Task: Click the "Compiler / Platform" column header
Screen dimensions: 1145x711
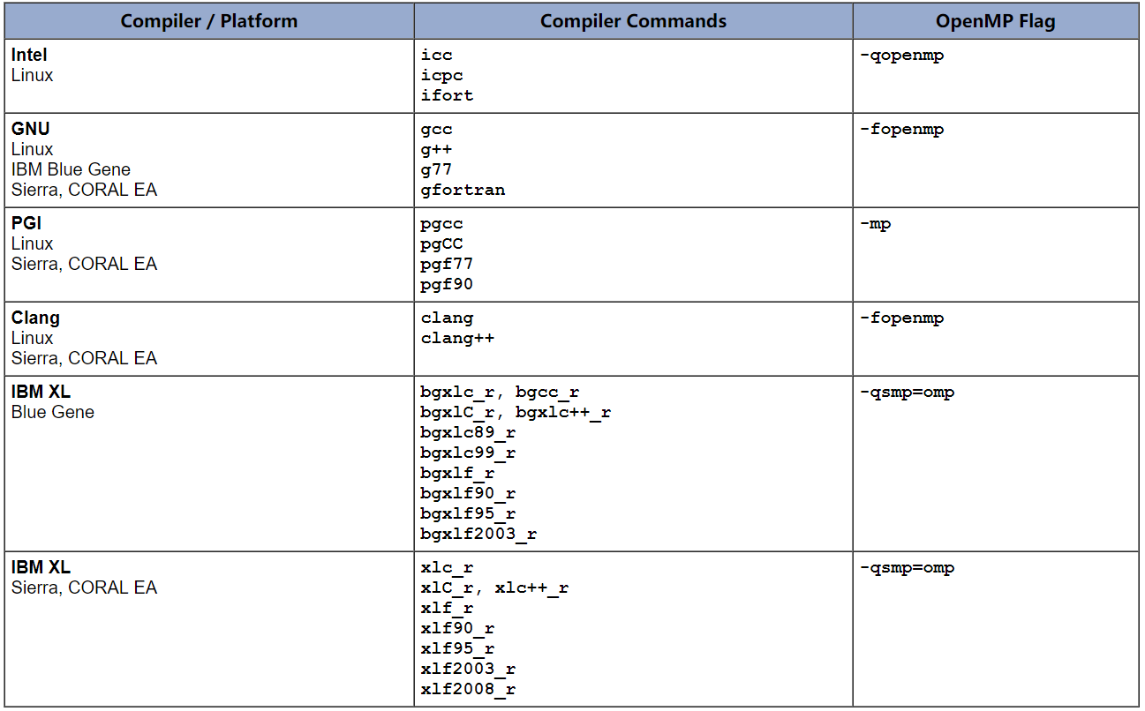Action: click(x=208, y=21)
